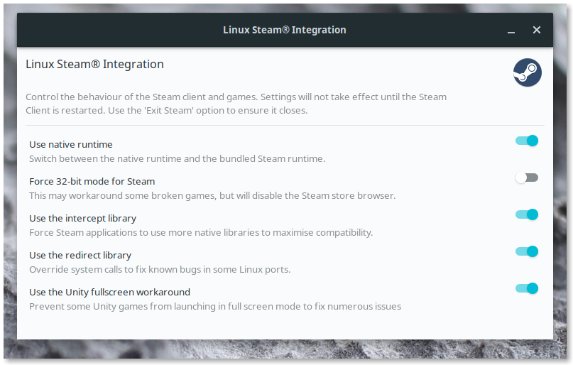The height and width of the screenshot is (365, 573).
Task: Select the Use the redirect library label
Action: click(x=80, y=256)
